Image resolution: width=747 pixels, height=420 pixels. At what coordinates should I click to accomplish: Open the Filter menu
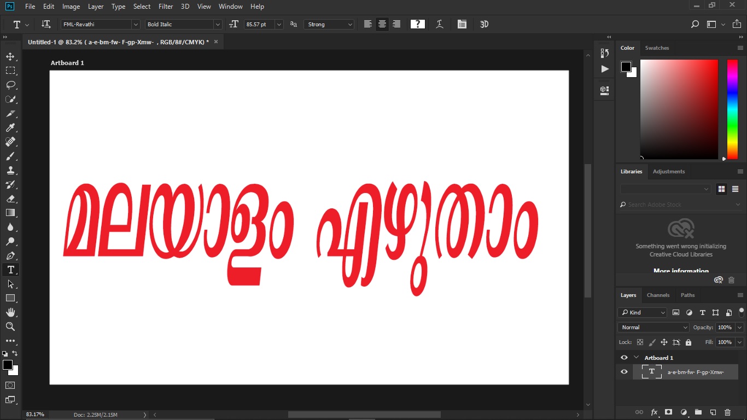[165, 7]
